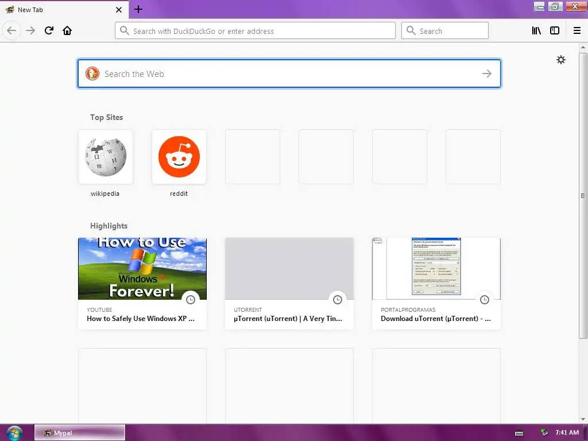
Task: Click the reddit label
Action: click(x=179, y=194)
